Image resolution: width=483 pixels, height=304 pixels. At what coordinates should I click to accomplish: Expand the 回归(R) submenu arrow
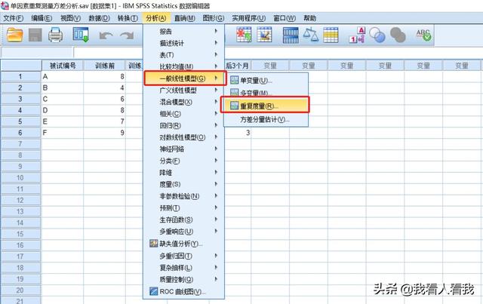(x=216, y=125)
